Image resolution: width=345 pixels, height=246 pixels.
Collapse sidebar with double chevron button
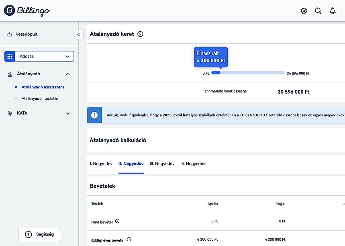[x=78, y=35]
